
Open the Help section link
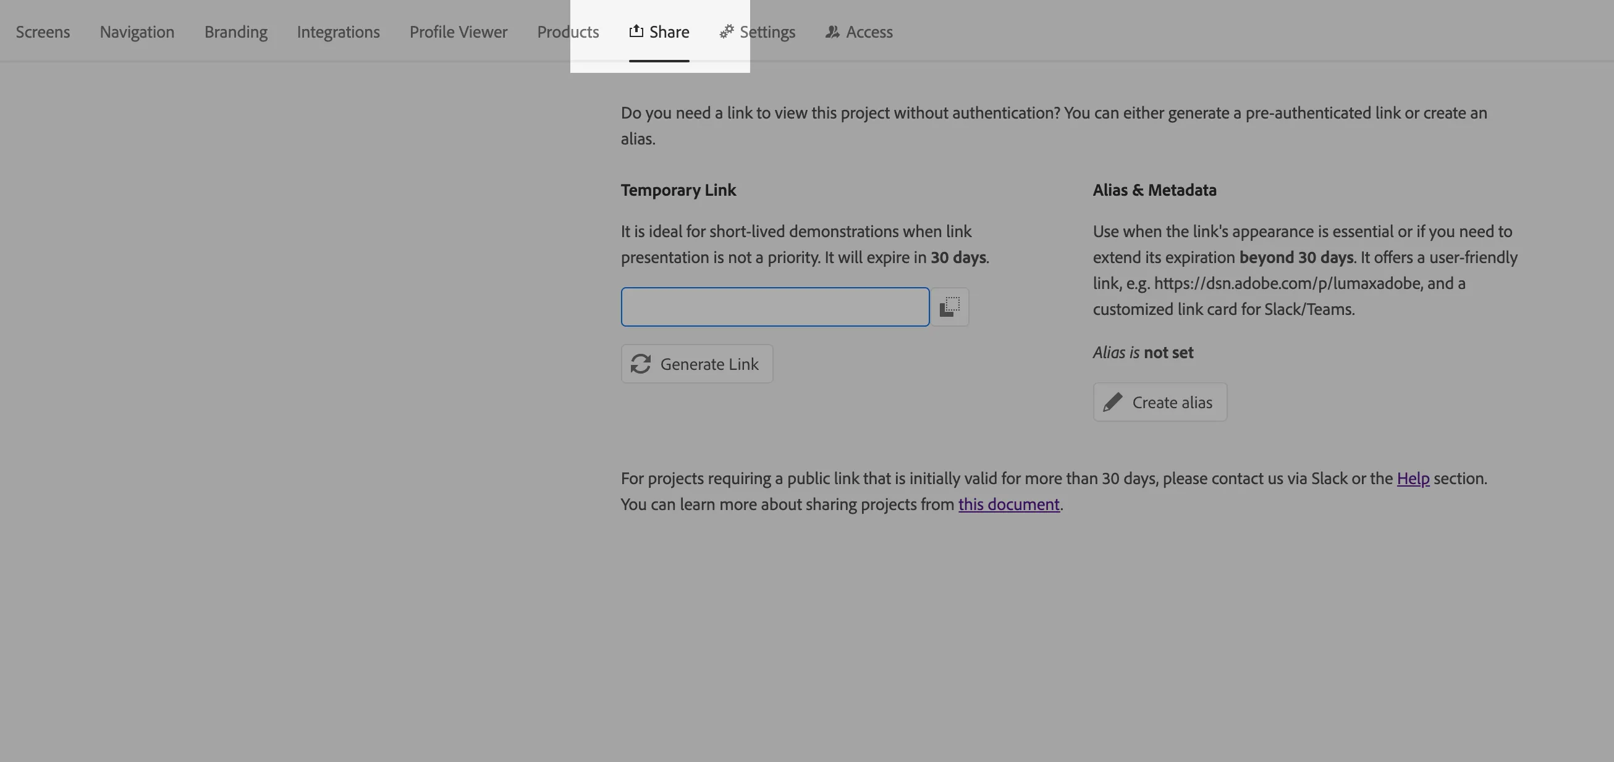[1413, 479]
